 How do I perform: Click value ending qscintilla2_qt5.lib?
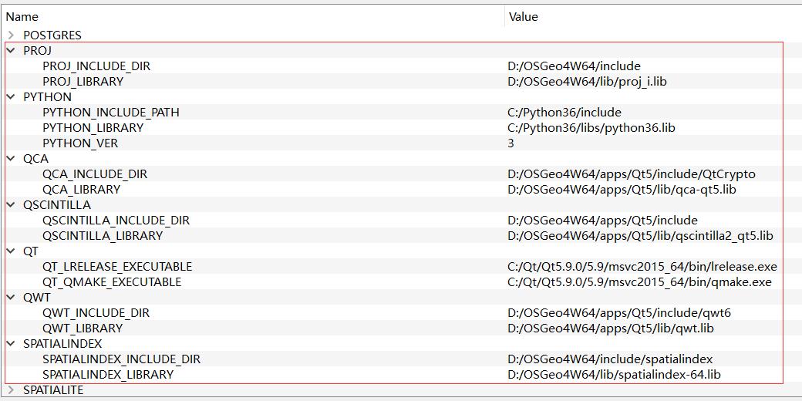(640, 236)
